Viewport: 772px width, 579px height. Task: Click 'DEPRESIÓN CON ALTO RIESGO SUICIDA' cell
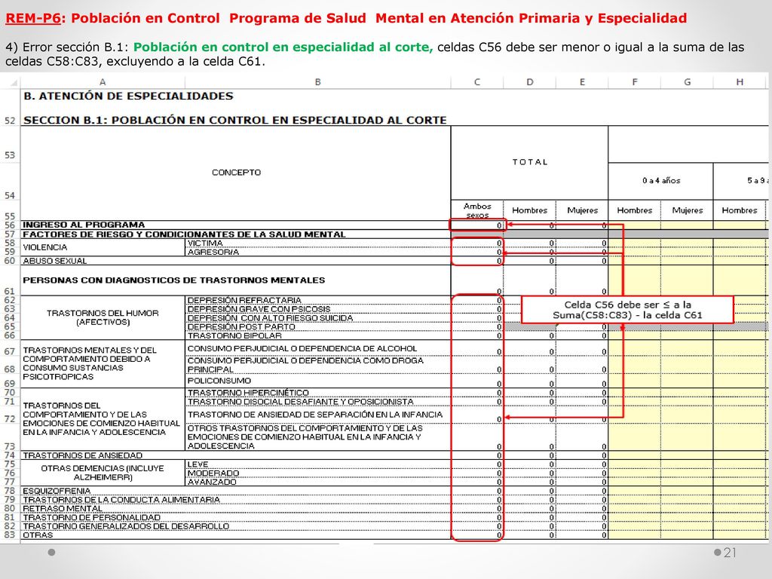318,317
